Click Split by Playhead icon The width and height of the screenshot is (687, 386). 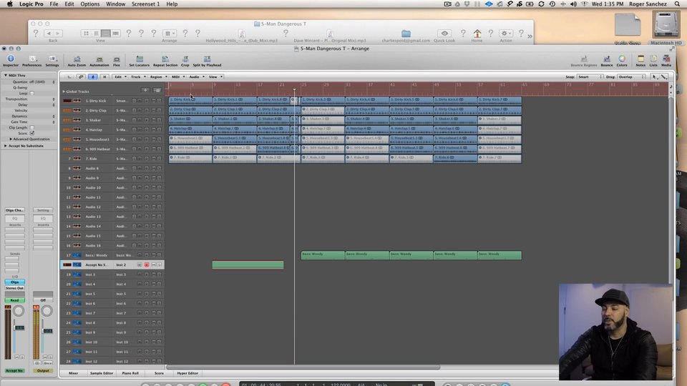pos(207,59)
